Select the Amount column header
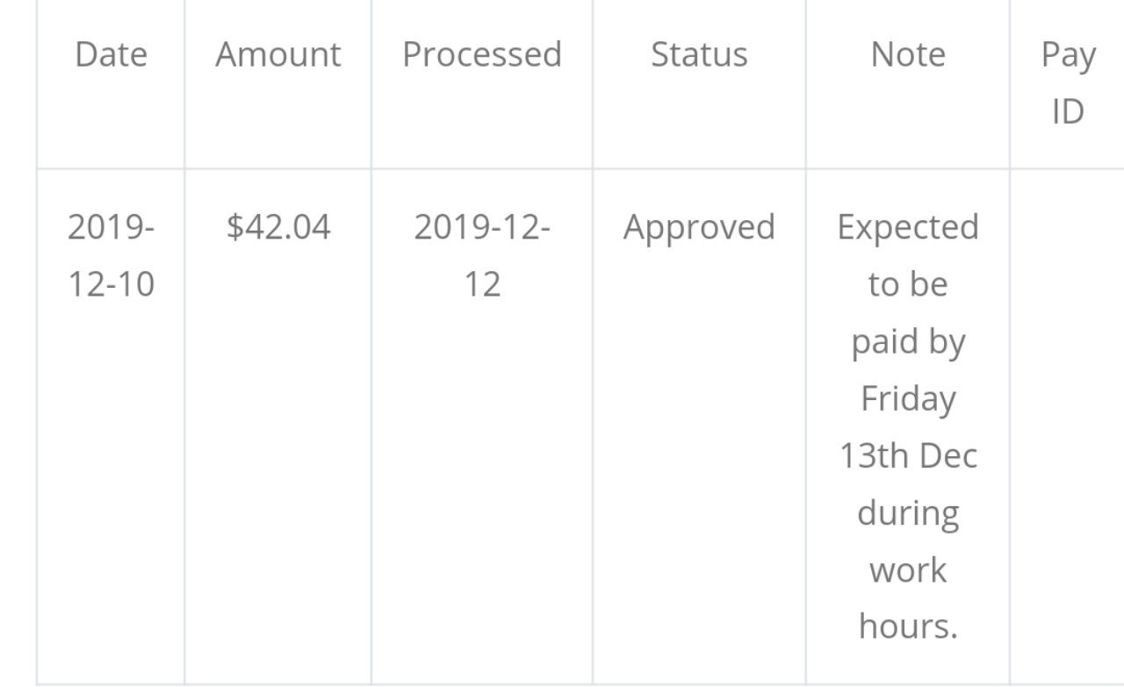Screen dimensions: 1124x687 pyautogui.click(x=277, y=54)
